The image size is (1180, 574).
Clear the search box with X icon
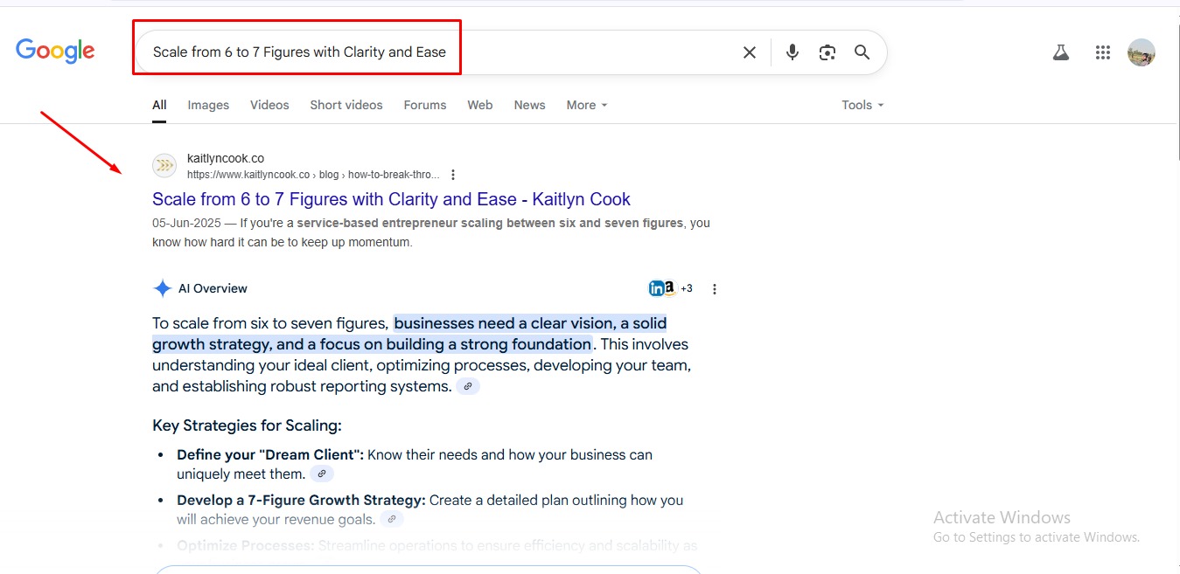[750, 52]
